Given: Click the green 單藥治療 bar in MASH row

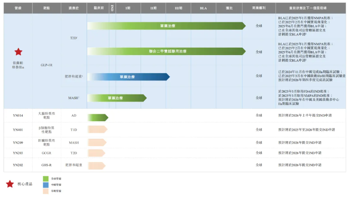Looking at the screenshot, I should [x=117, y=98].
